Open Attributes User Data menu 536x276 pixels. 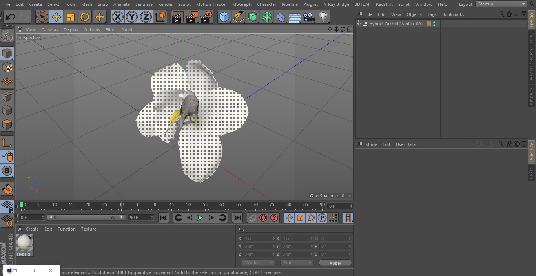pyautogui.click(x=405, y=144)
